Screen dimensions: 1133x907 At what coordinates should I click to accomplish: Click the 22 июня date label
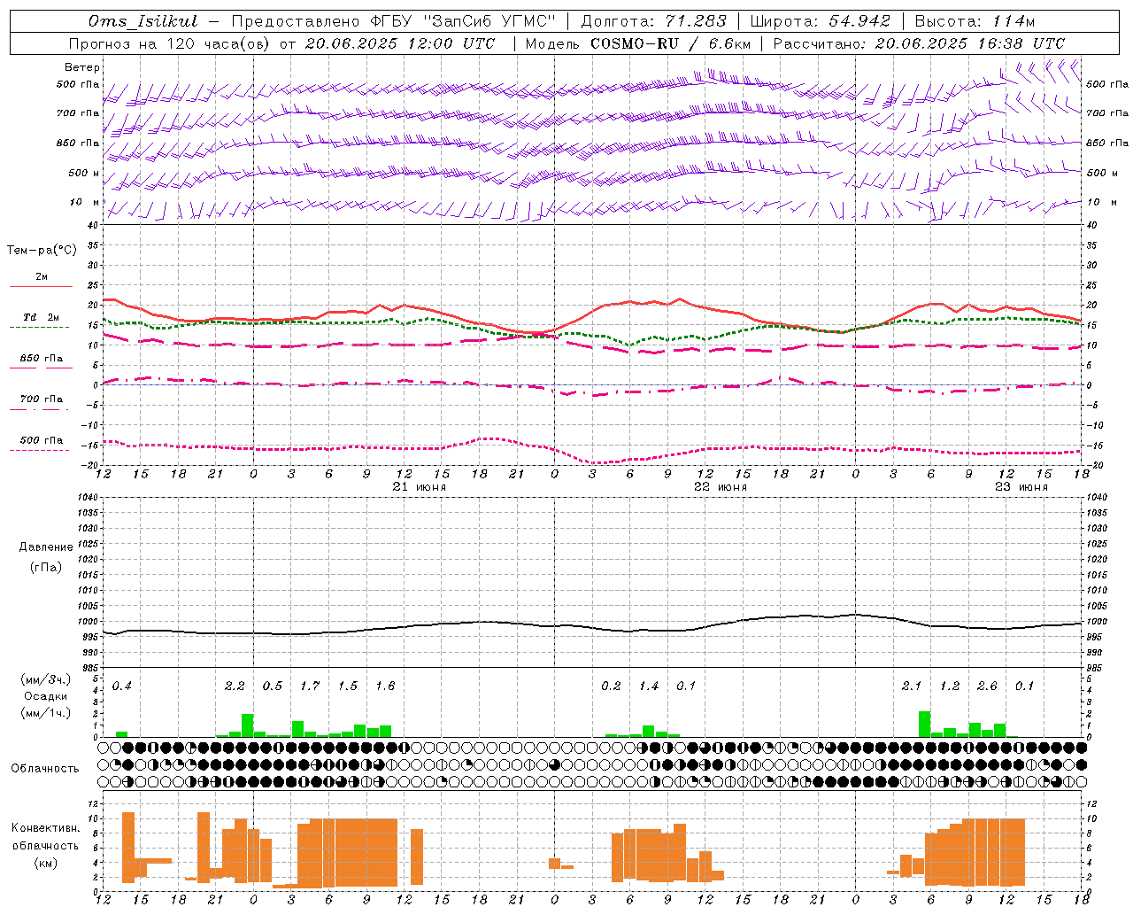point(721,487)
